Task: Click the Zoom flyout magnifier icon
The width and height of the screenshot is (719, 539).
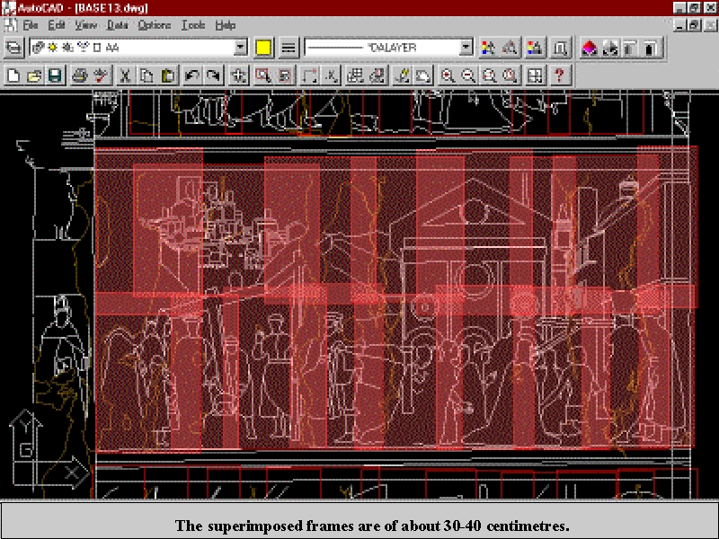Action: 510,75
